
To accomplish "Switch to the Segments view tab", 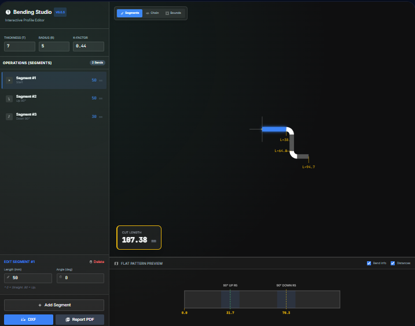I will click(130, 13).
